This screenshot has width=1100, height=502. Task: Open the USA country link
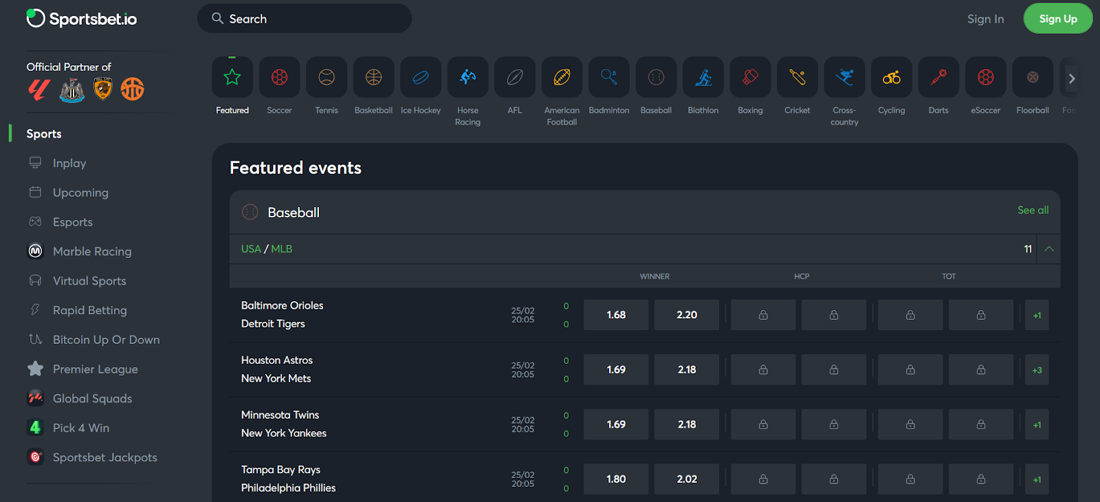coord(251,249)
